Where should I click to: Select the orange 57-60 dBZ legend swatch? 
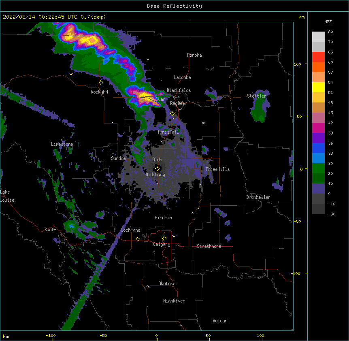pos(318,67)
